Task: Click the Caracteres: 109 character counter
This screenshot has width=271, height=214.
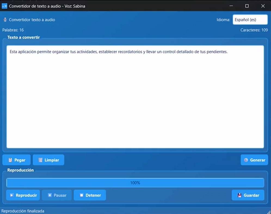Action: click(254, 30)
